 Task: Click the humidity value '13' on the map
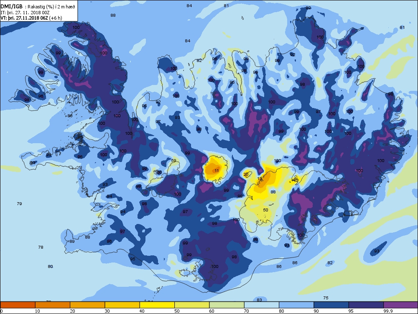click(260, 179)
